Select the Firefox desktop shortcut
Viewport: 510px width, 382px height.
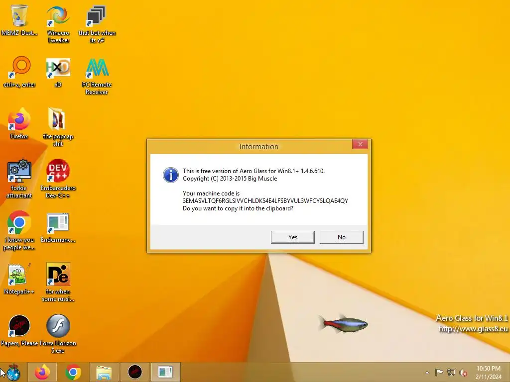click(x=19, y=124)
